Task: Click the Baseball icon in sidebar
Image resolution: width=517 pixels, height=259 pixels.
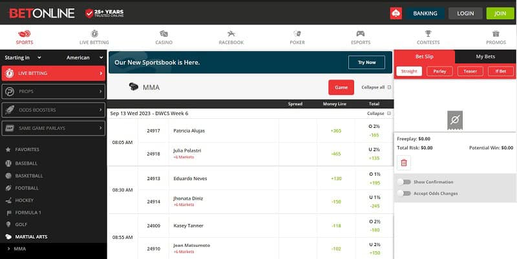Action: [x=8, y=163]
